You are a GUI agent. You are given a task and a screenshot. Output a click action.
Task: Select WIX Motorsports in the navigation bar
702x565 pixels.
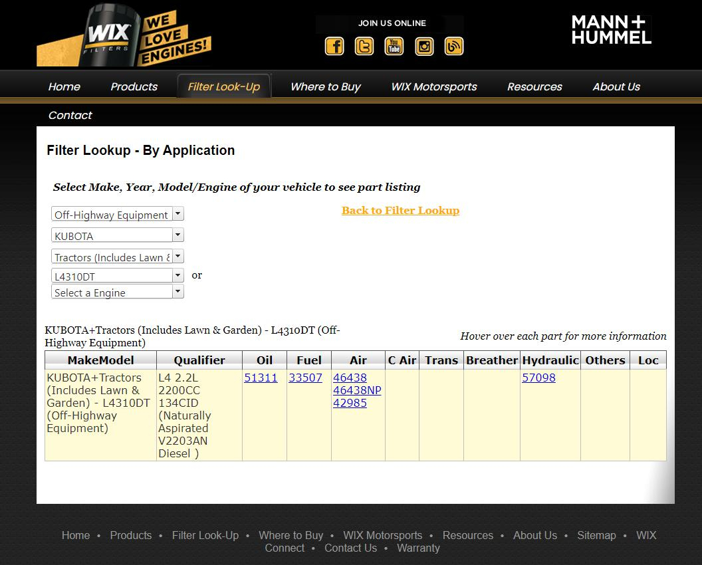pos(433,86)
